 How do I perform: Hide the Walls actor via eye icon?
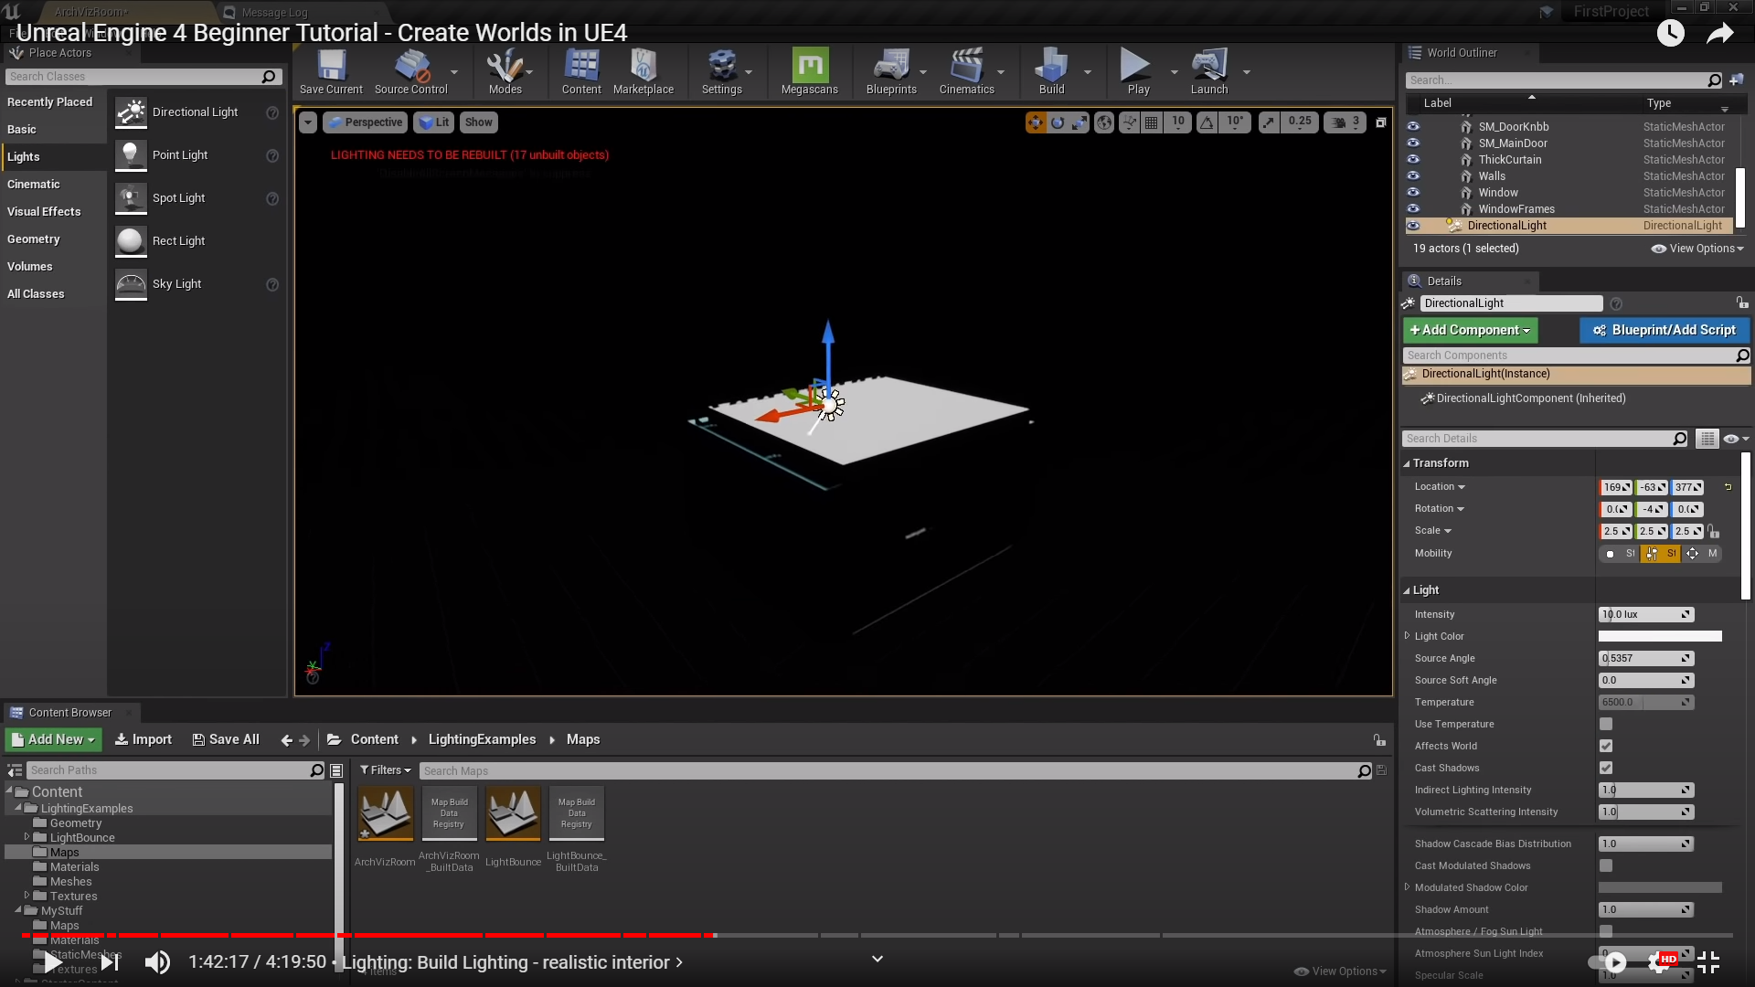click(x=1413, y=175)
